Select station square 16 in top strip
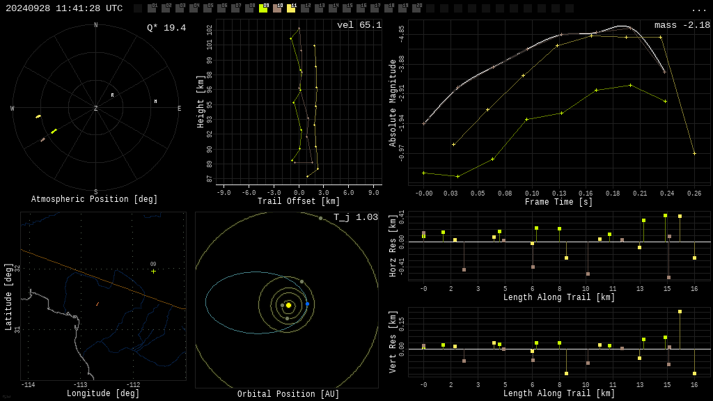The image size is (713, 401). coord(360,8)
